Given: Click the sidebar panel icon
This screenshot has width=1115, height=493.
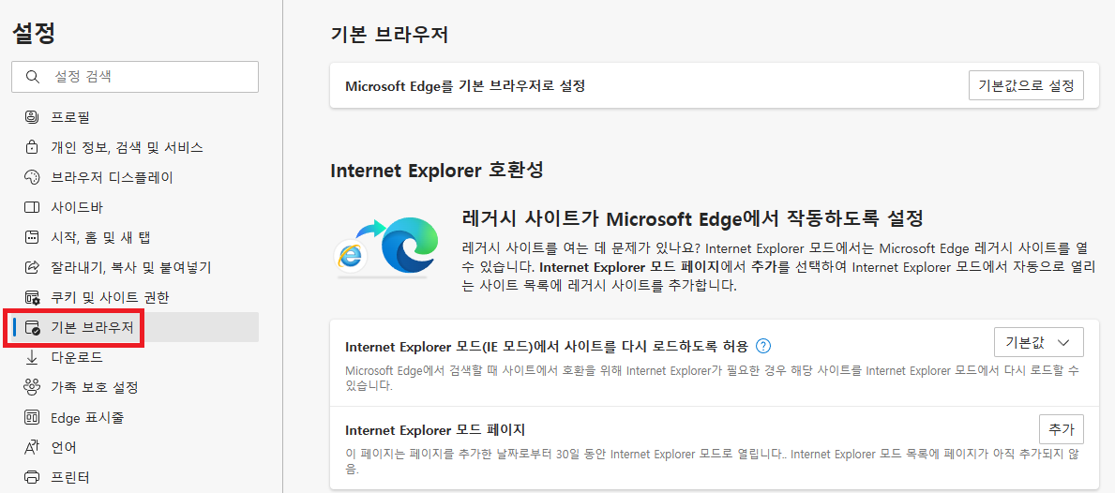Looking at the screenshot, I should pos(31,207).
